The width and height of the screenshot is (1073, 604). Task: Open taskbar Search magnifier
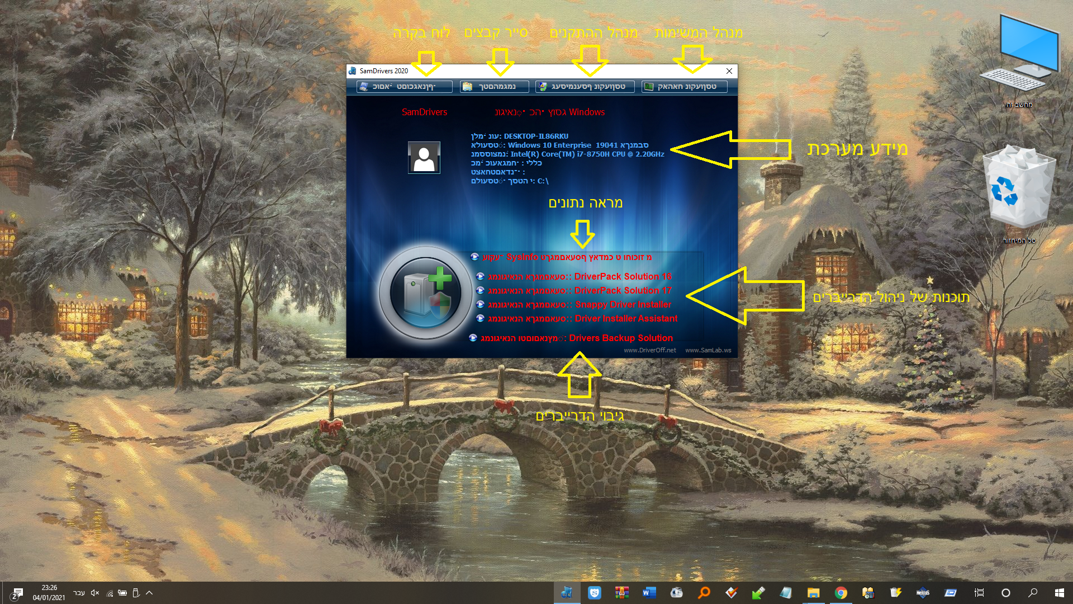(x=1033, y=593)
